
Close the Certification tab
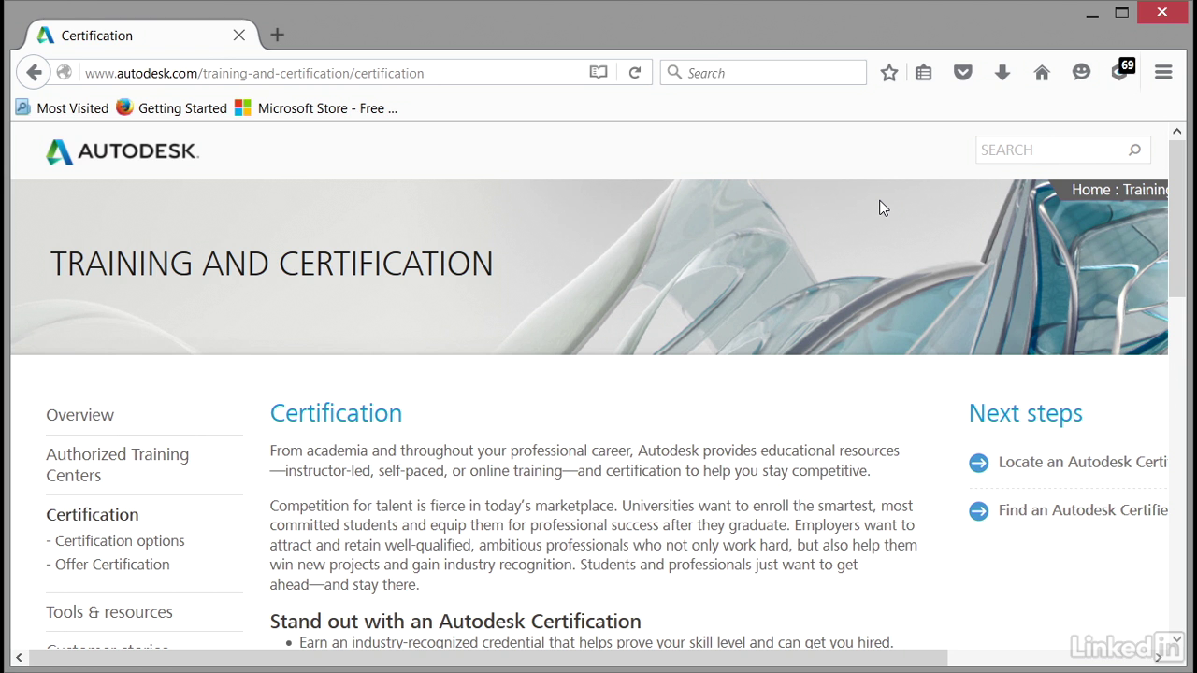[x=239, y=36]
